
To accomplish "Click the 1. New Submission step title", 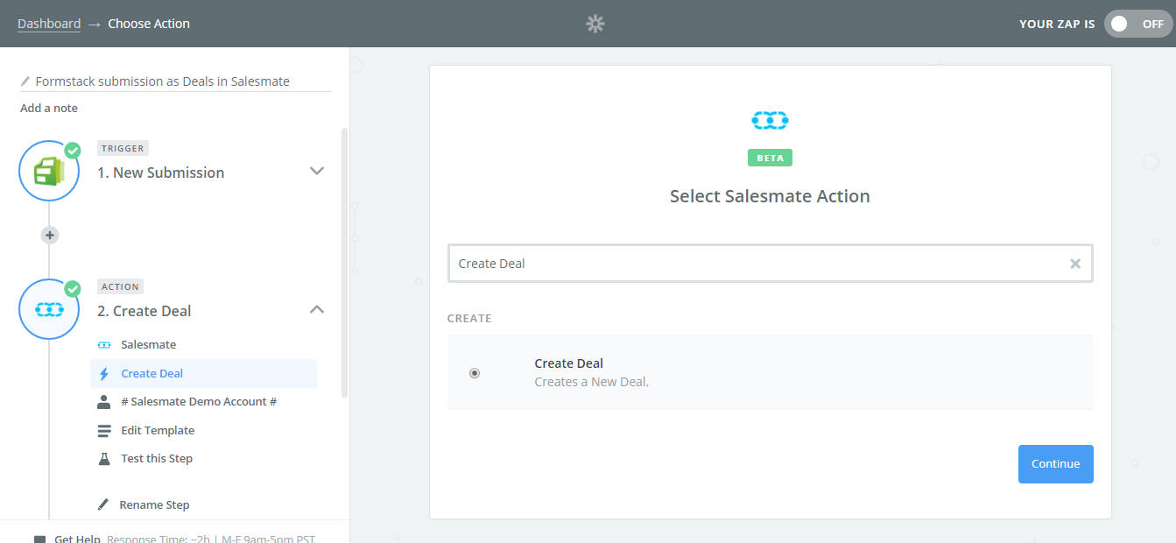I will pyautogui.click(x=160, y=173).
